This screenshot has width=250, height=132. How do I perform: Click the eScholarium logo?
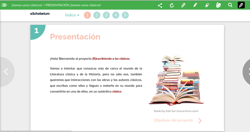(40, 14)
